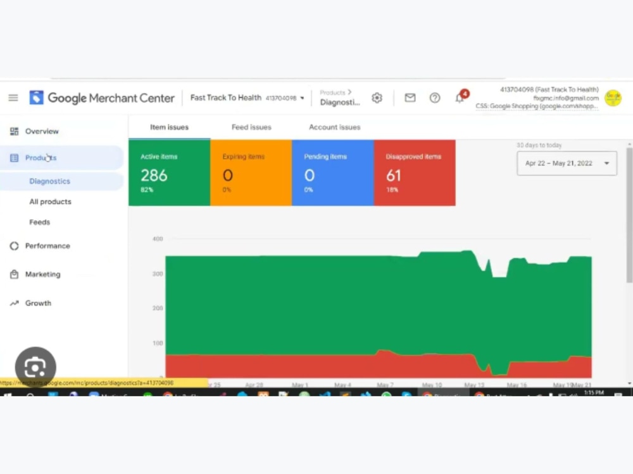Viewport: 633px width, 474px height.
Task: Click the "400" chart axis label
Action: pos(158,239)
